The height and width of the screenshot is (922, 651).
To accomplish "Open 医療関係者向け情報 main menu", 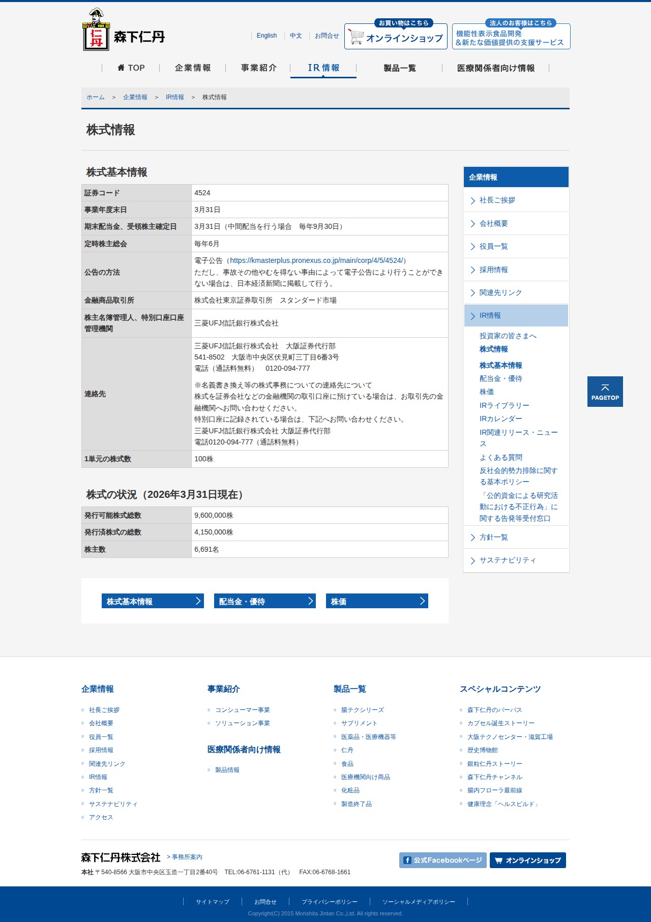I will pos(496,68).
